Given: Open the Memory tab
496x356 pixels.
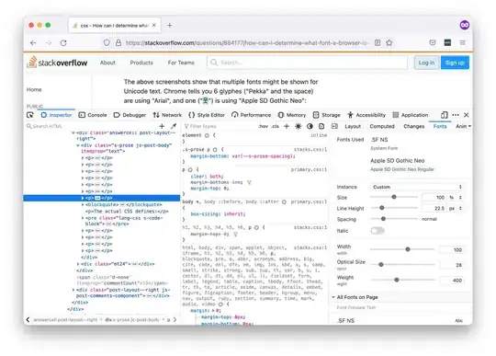Looking at the screenshot, I should click(x=292, y=115).
